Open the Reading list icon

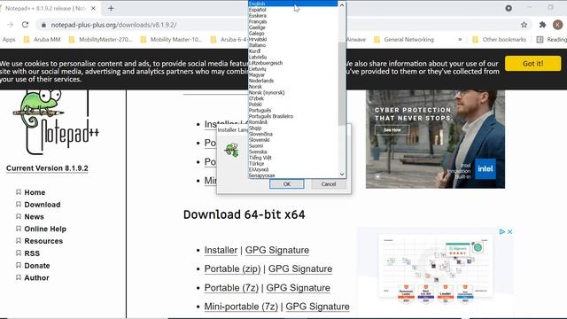540,39
